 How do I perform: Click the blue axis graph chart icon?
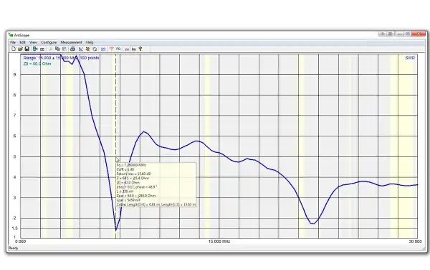tap(81, 49)
